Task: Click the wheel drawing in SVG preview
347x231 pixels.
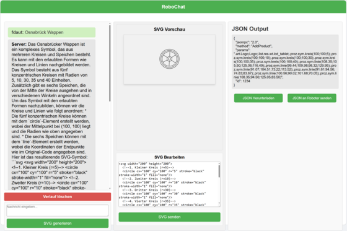Action: coord(169,59)
